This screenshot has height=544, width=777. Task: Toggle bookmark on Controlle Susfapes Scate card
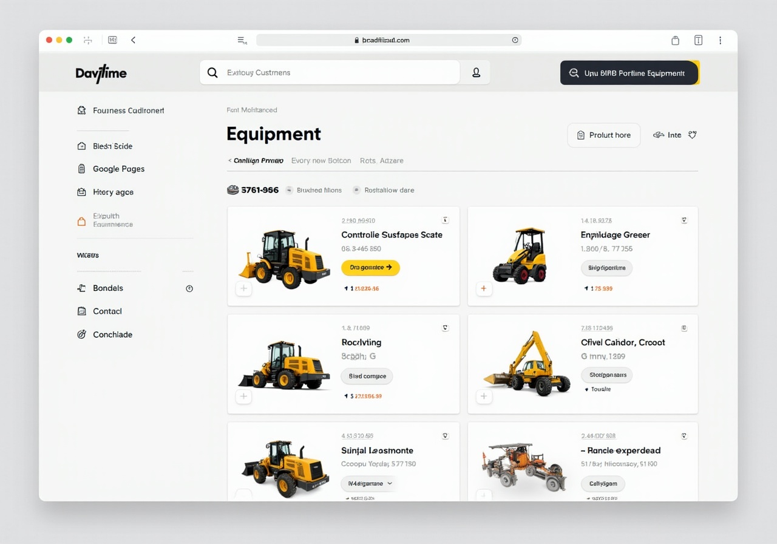point(445,220)
